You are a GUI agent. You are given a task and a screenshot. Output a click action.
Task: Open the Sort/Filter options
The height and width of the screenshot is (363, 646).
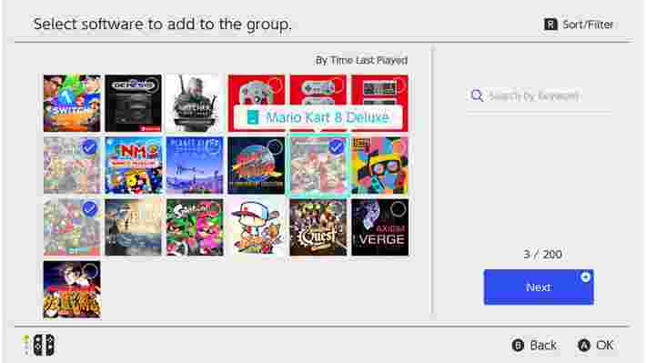click(x=579, y=25)
